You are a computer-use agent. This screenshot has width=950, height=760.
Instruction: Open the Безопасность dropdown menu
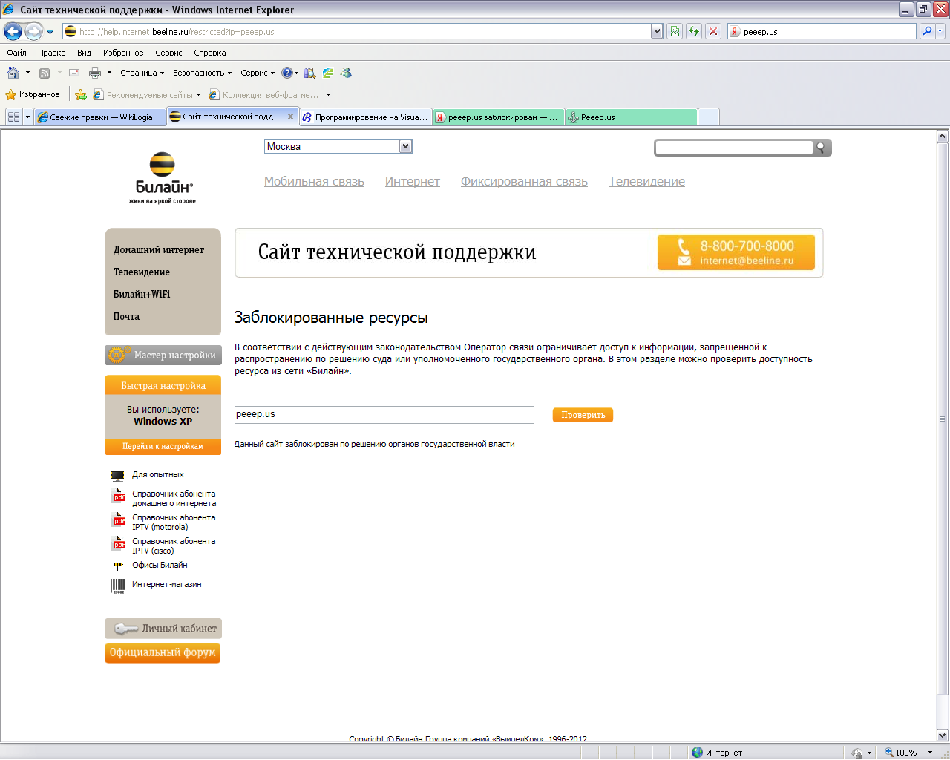coord(202,73)
